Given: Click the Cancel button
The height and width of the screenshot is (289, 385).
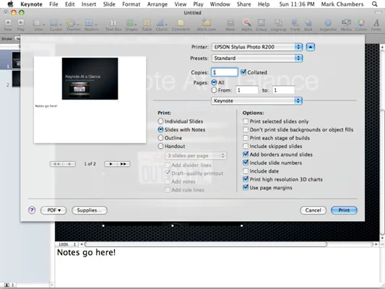Looking at the screenshot, I should [x=313, y=210].
